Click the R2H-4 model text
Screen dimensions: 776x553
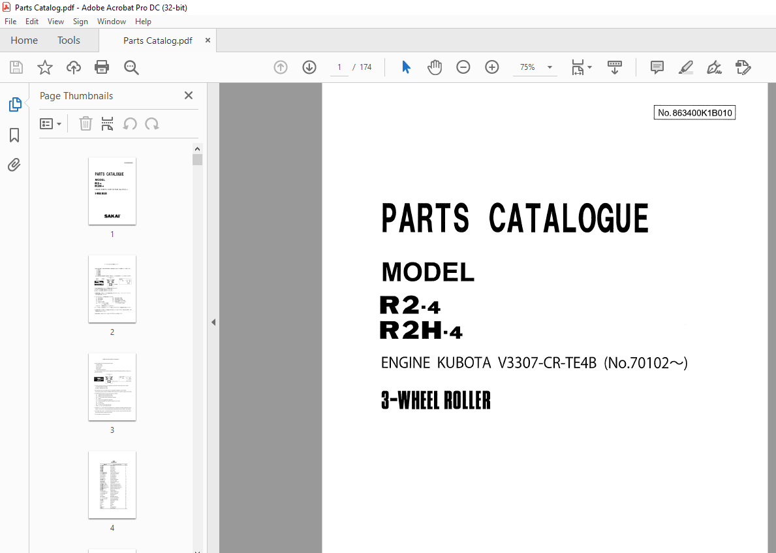coord(421,330)
